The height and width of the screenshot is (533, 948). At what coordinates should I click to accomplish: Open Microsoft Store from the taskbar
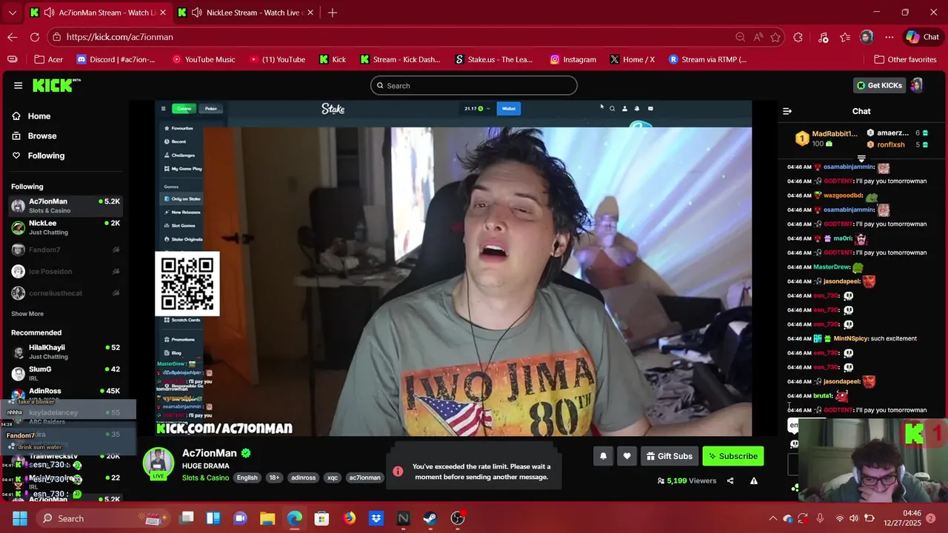[321, 518]
